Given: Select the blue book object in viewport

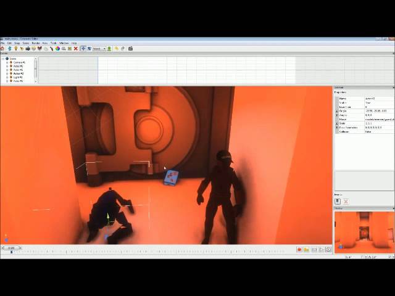Looking at the screenshot, I should pos(172,177).
